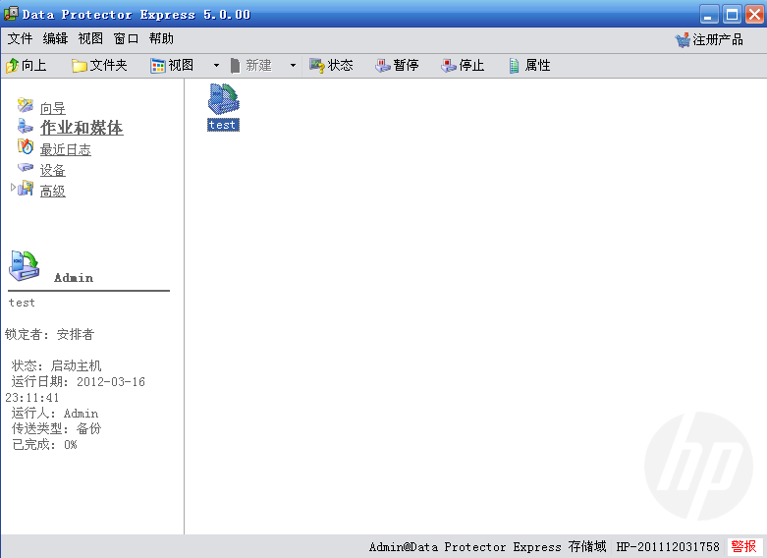Expand the 高级 tree node triangle
This screenshot has height=558, width=767.
pos(13,187)
